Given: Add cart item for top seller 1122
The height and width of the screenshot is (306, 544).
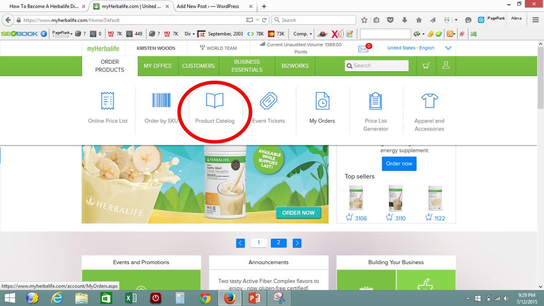Looking at the screenshot, I should coord(429,217).
